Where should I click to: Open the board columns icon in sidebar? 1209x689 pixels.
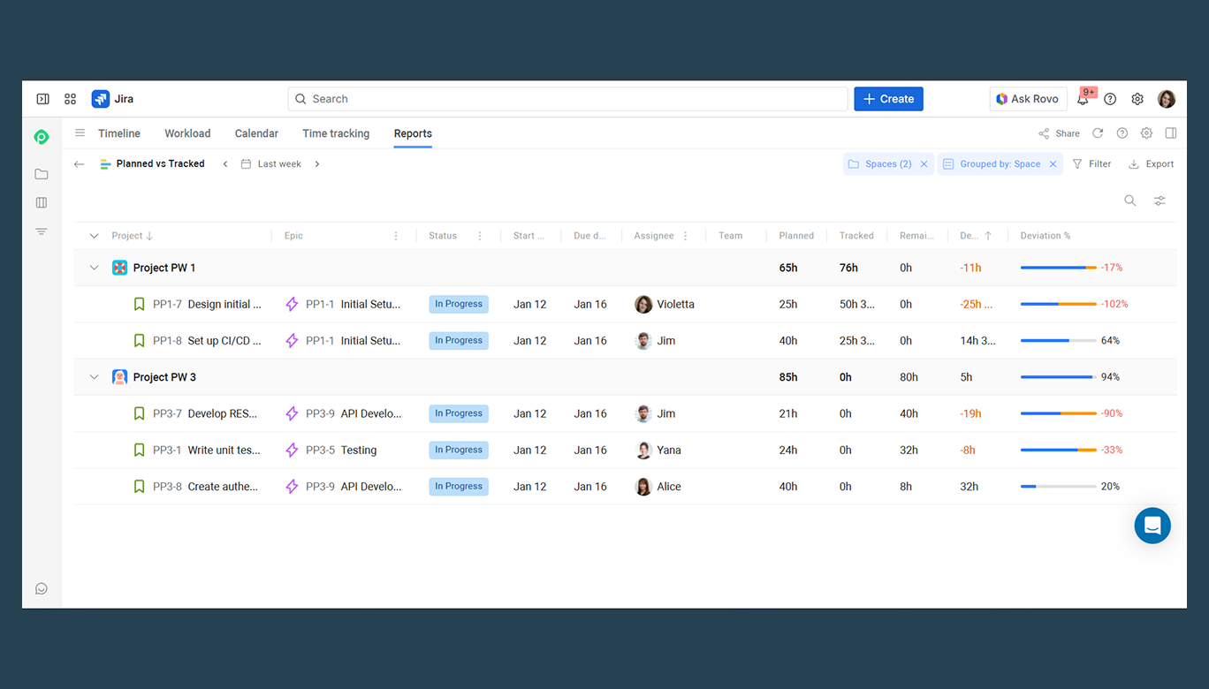pyautogui.click(x=42, y=202)
